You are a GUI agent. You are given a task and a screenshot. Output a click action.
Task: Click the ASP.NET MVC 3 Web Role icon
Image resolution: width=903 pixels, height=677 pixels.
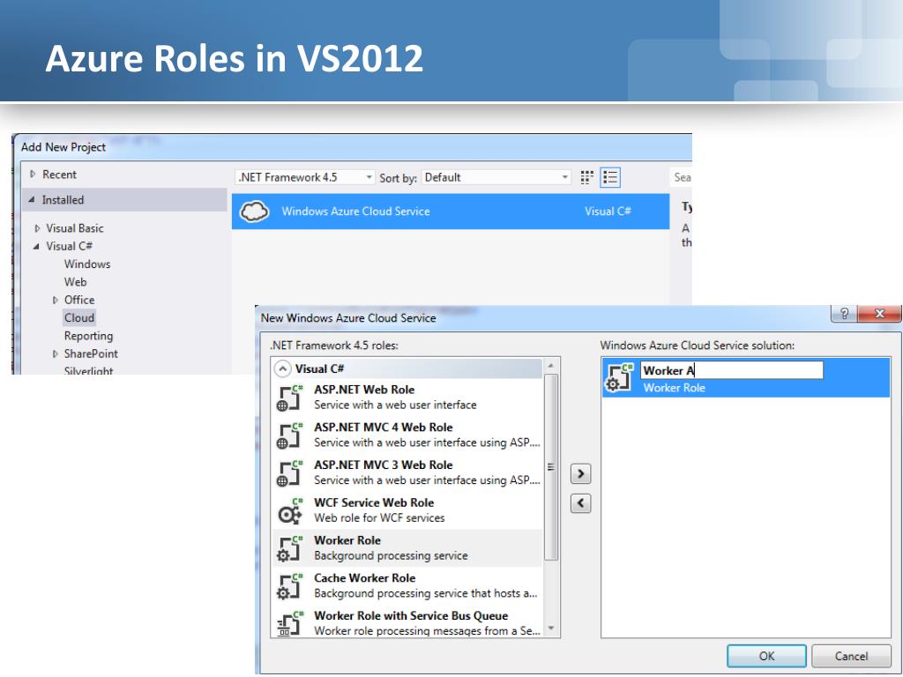click(x=289, y=472)
